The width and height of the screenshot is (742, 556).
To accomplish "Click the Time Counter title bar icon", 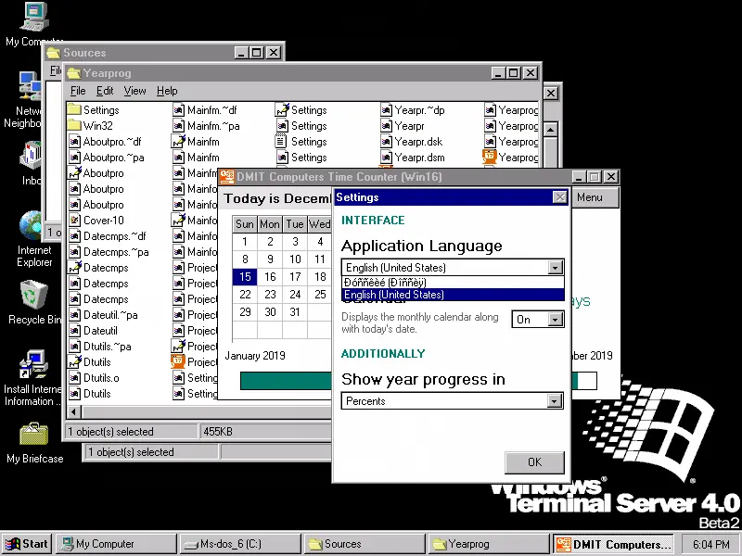I will [x=227, y=177].
